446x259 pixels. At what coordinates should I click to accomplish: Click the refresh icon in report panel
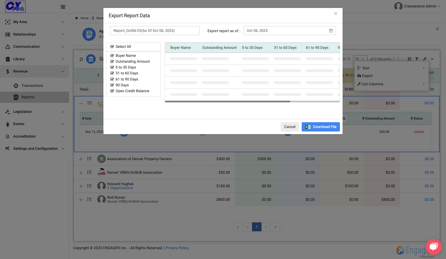[x=81, y=59]
